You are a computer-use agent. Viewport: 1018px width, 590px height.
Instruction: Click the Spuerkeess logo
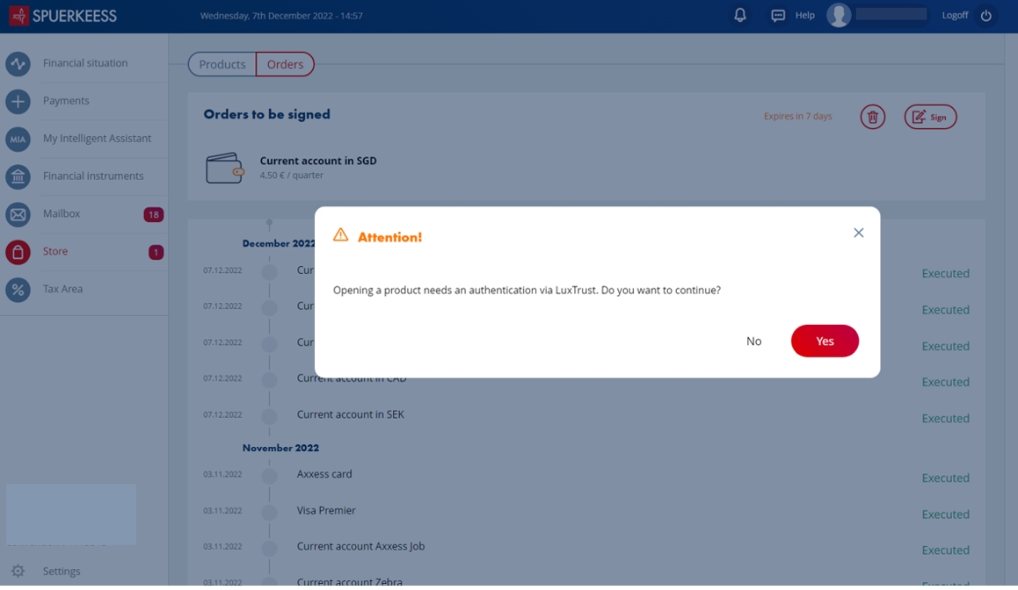pos(63,16)
